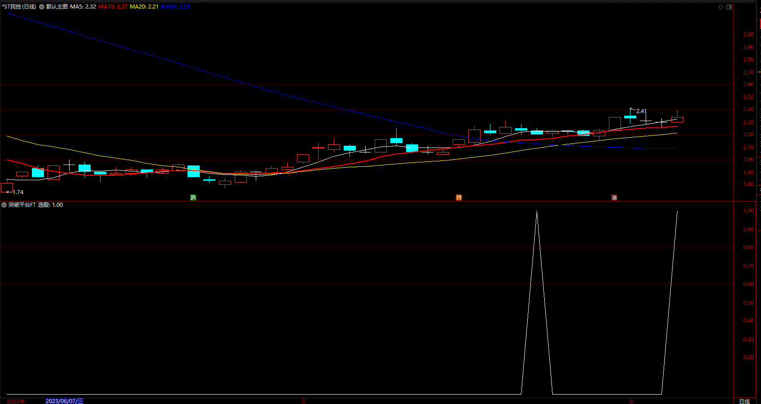Open the 默认主图 indicator dropdown arrow
Screen dimensions: 761x404
(42, 7)
